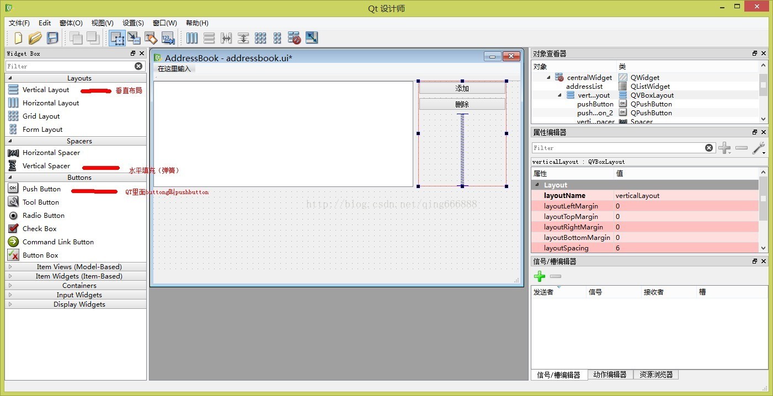
Task: Select Vertical Spacer widget
Action: point(46,166)
